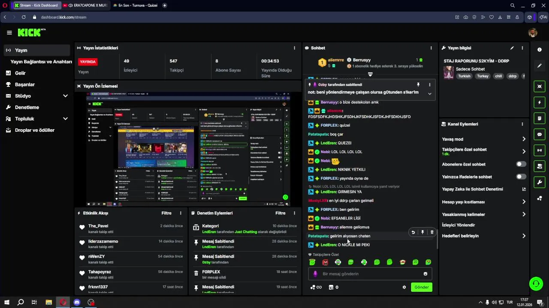Open Yayın İstatistikleri three-dot options

click(x=294, y=48)
